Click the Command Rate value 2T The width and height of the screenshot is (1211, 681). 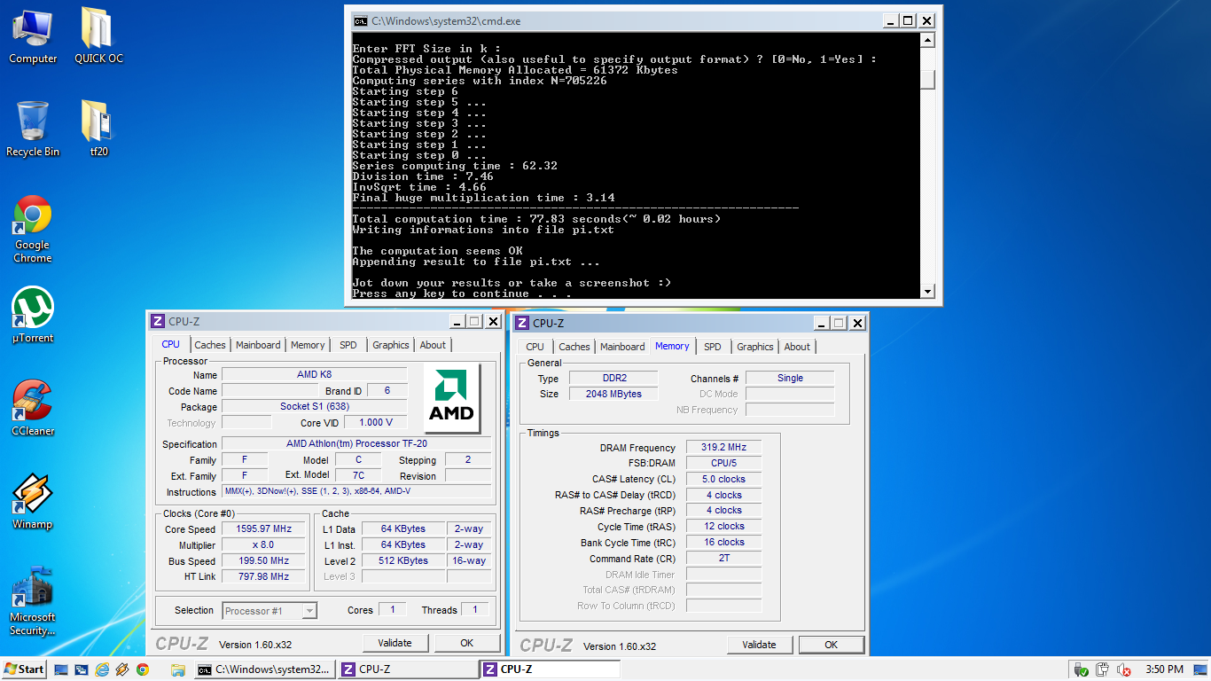point(723,559)
